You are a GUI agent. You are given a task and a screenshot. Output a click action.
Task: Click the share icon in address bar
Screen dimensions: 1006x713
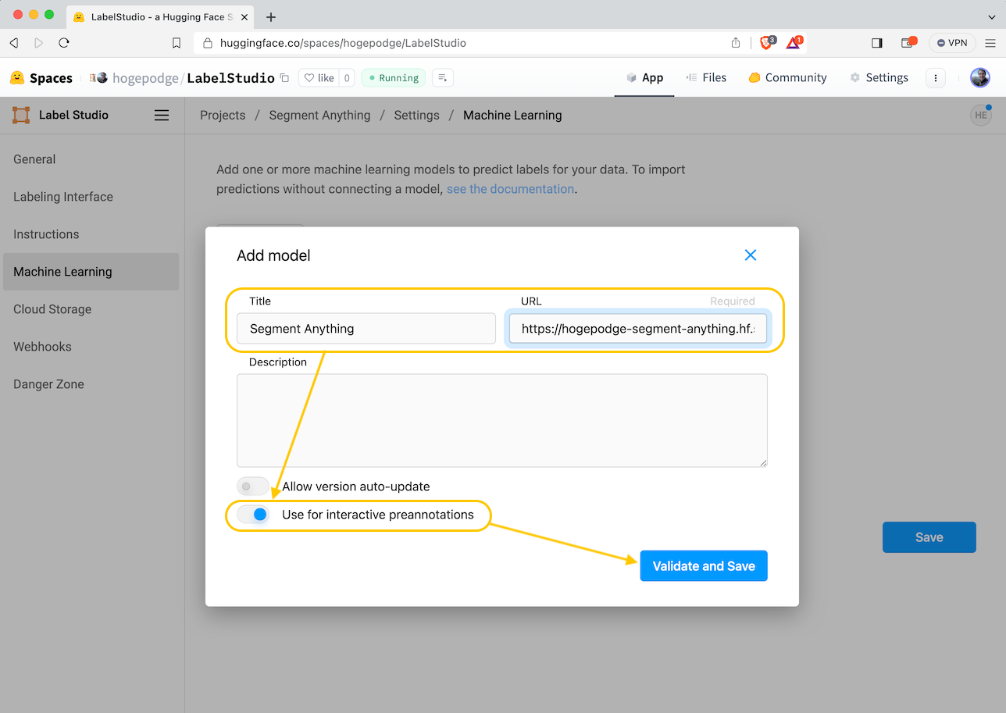click(x=736, y=43)
